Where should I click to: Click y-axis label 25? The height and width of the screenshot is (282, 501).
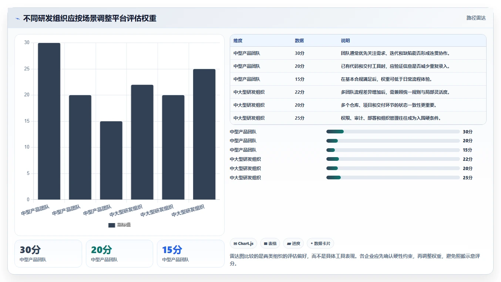point(27,69)
